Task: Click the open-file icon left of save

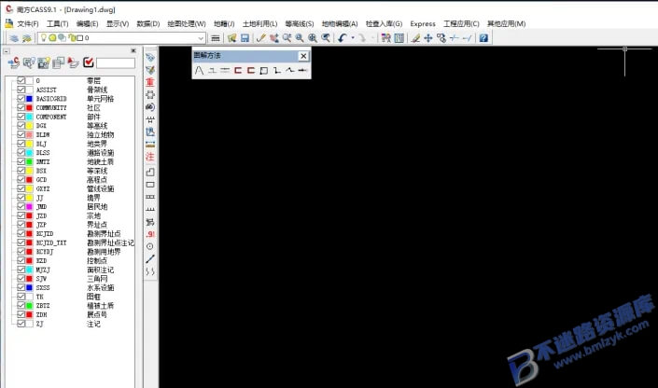Action: (232, 38)
